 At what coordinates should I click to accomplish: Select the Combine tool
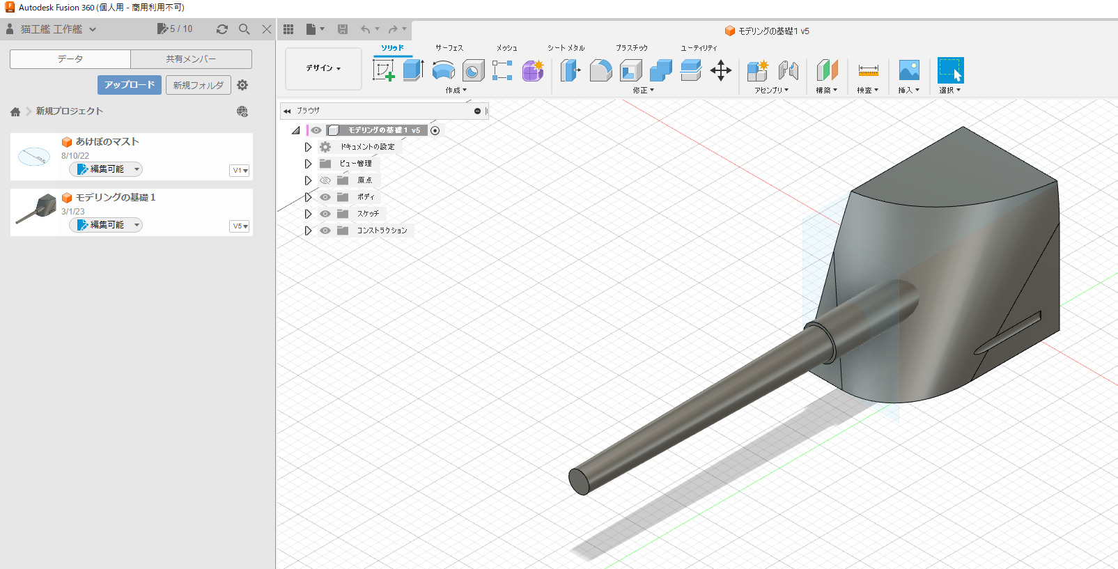coord(660,70)
